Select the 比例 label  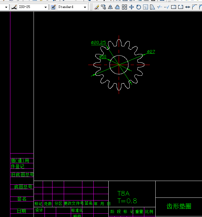click(x=149, y=212)
